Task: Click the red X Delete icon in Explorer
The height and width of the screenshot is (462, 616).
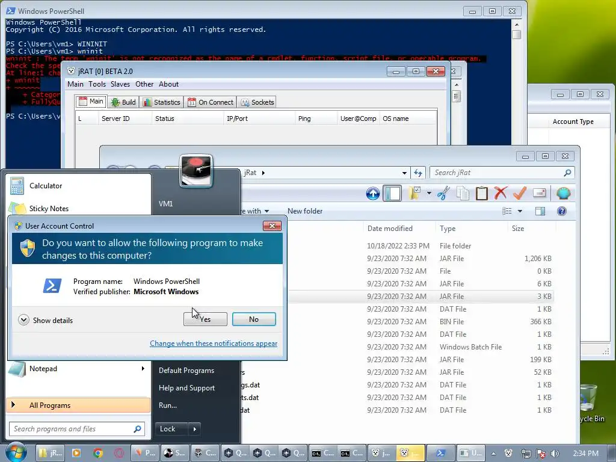Action: click(x=500, y=193)
